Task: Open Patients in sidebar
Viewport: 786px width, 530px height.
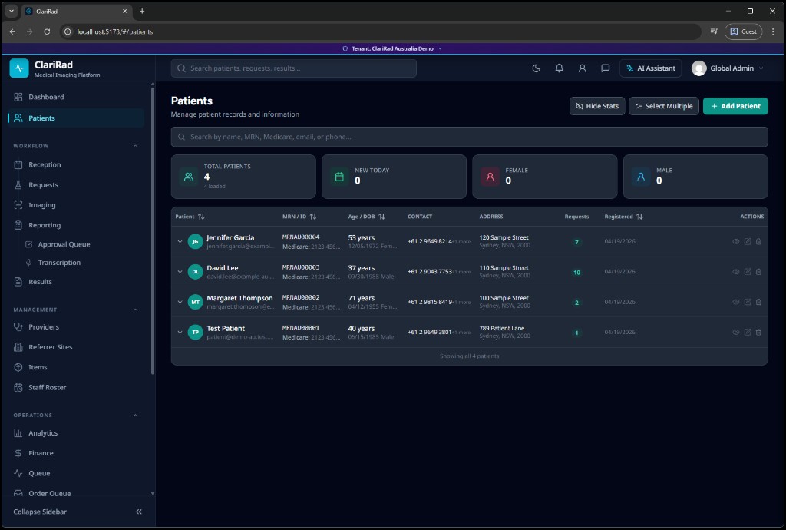Action: click(76, 118)
